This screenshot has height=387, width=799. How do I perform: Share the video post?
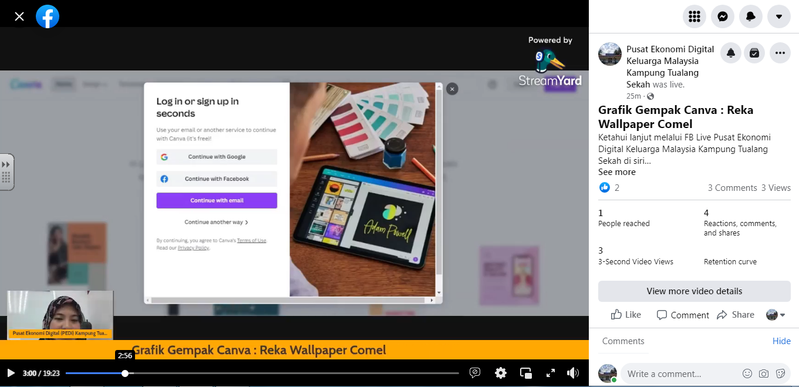point(736,315)
